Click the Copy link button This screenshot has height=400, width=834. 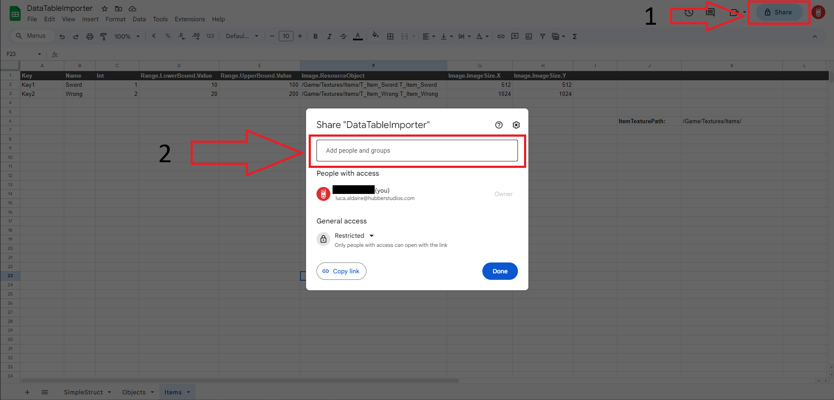[341, 271]
